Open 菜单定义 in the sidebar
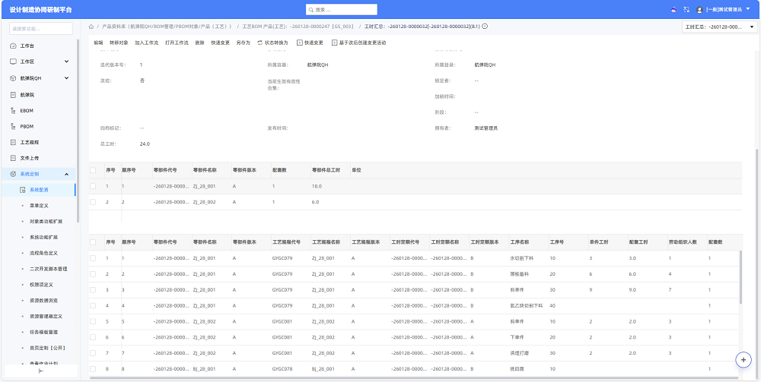Screen dimensions: 761x382 (39, 206)
